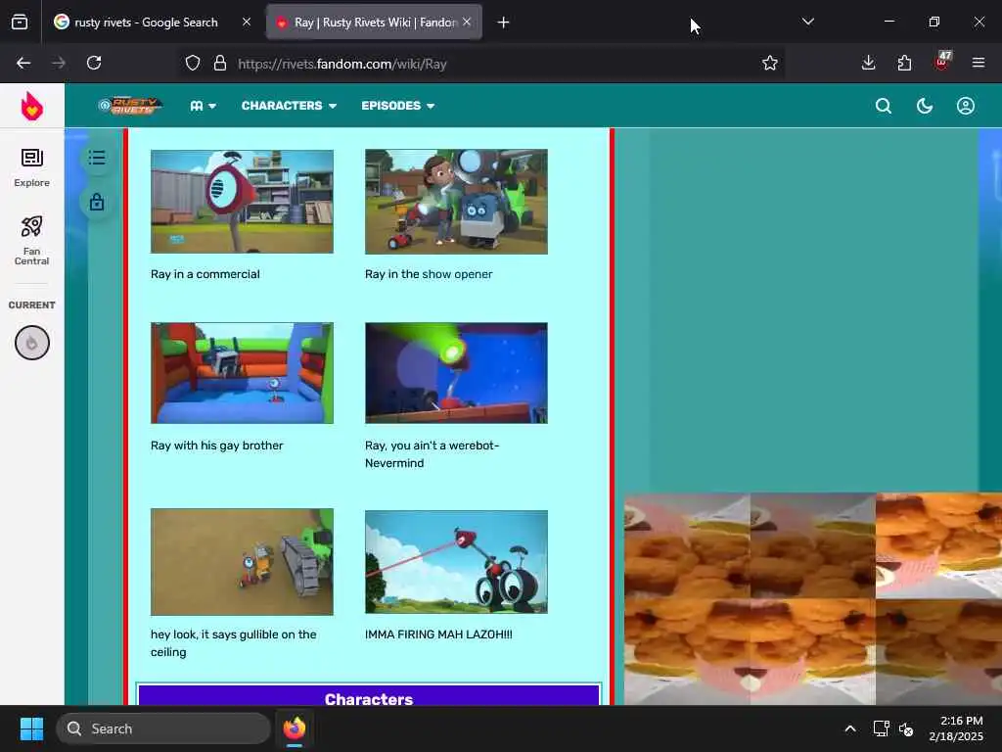Click the 'Ray in a commercial' caption

click(205, 274)
